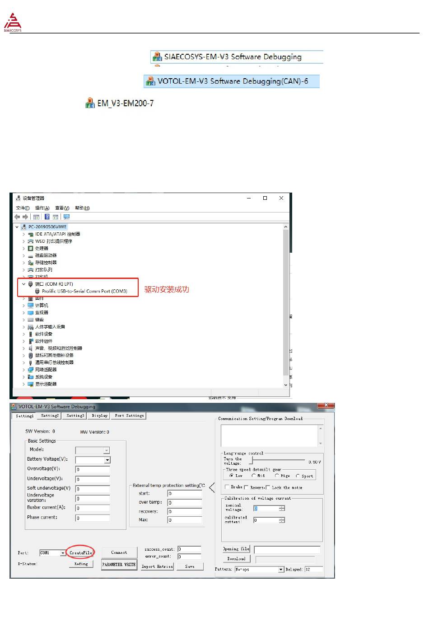This screenshot has height=623, width=429.
Task: Open the 帮助(H) menu
Action: click(x=82, y=208)
